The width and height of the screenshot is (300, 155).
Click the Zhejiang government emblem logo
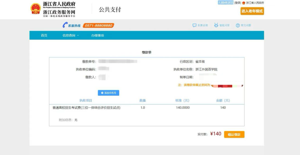tap(36, 9)
